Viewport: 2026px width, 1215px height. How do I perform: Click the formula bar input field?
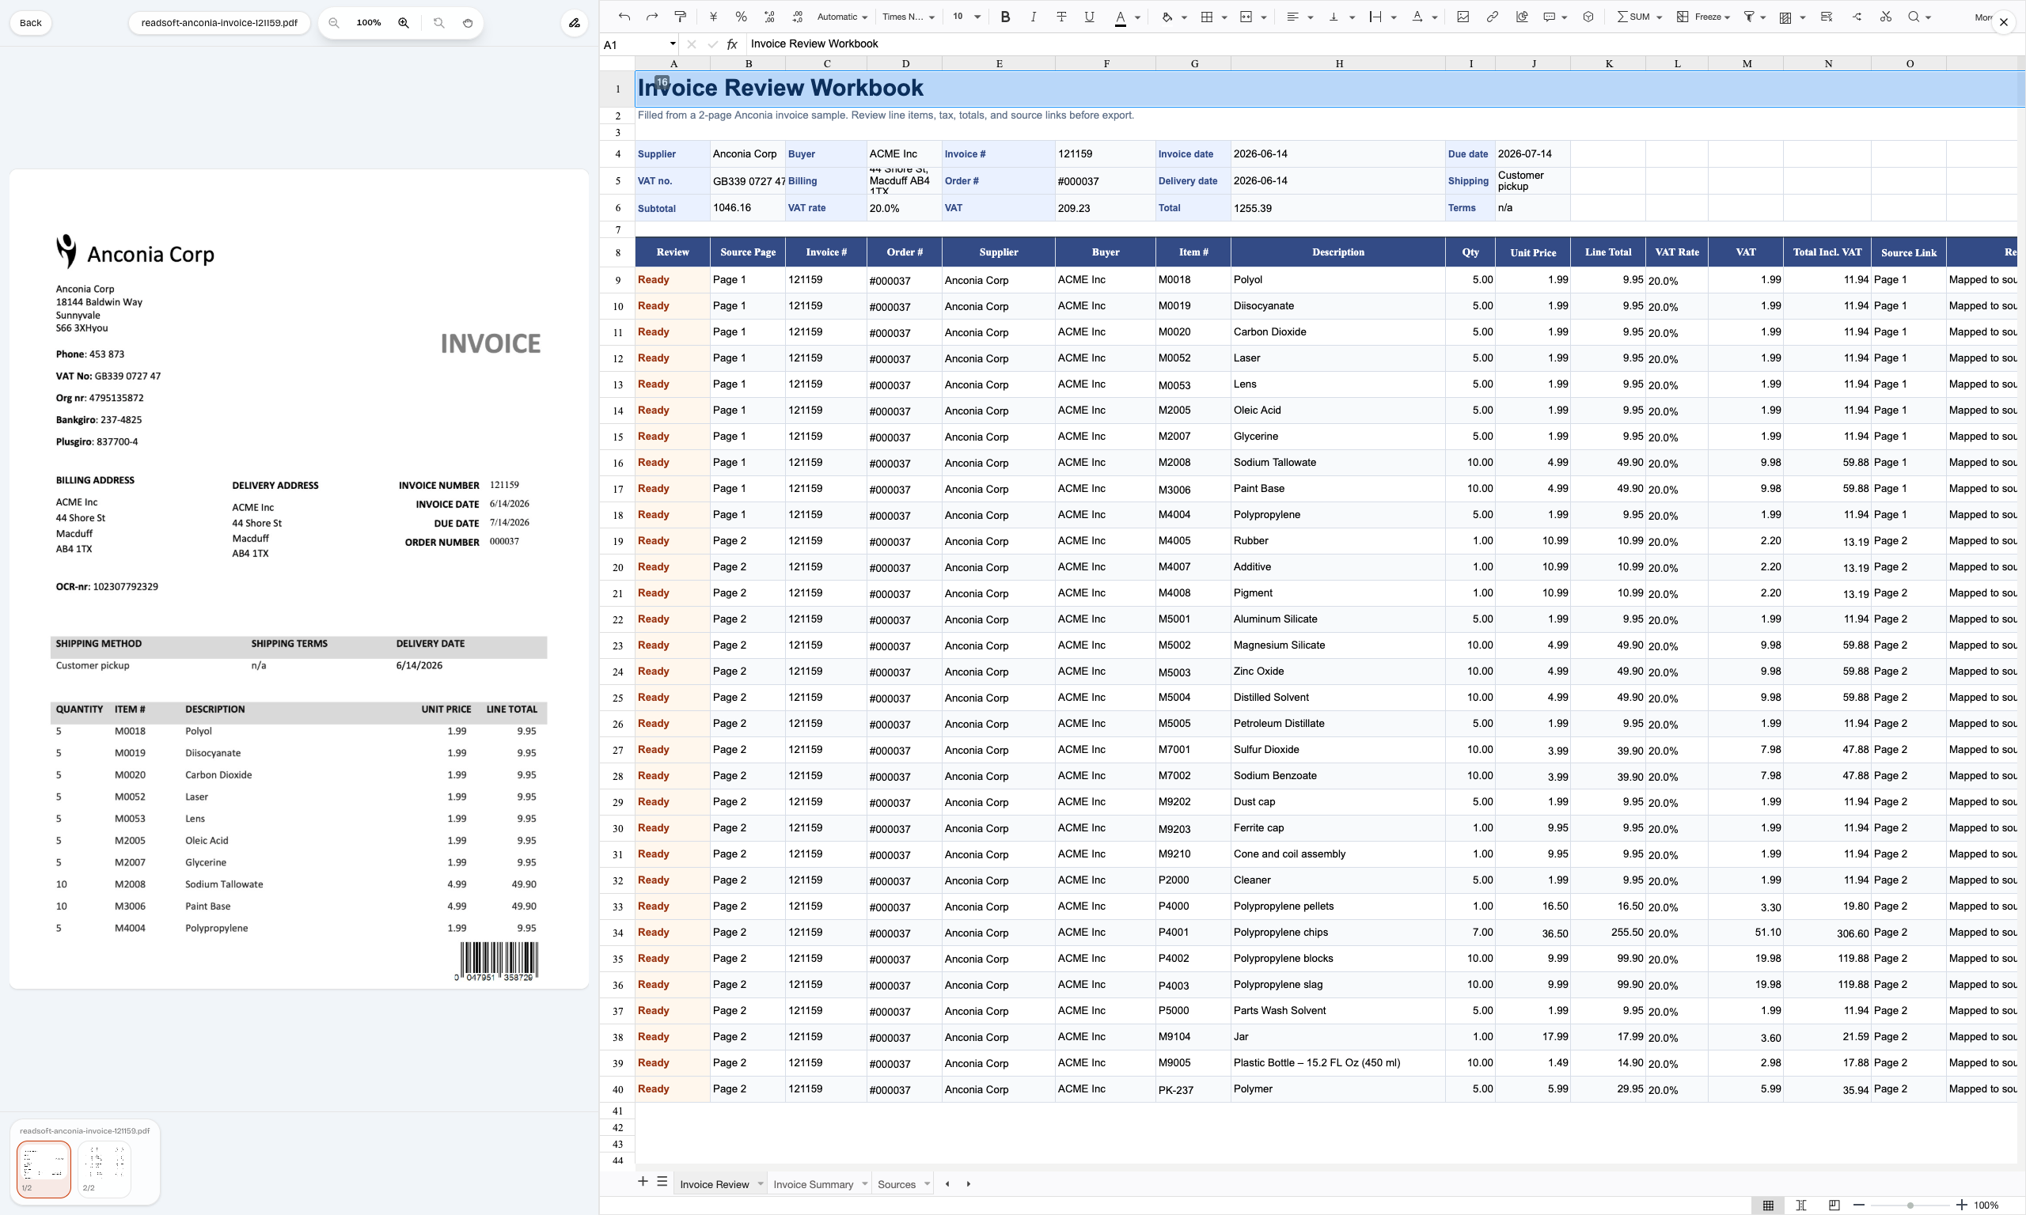[1384, 44]
